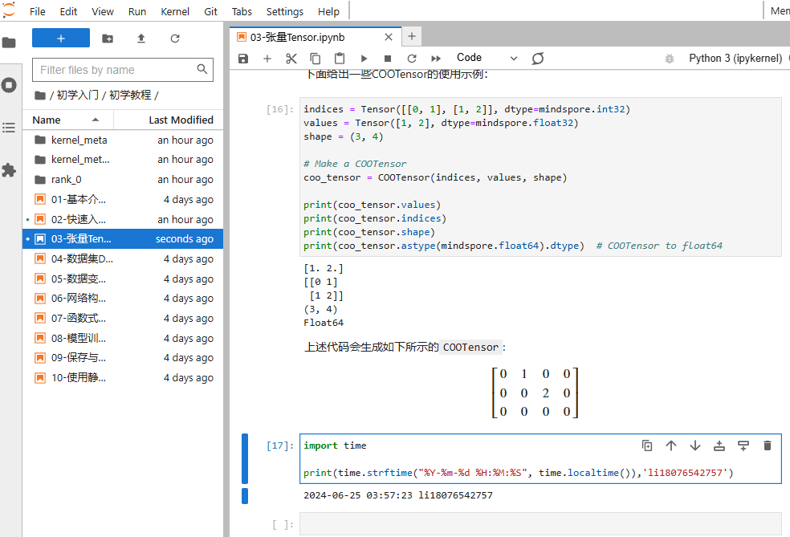Open the Git menu
The height and width of the screenshot is (537, 790).
(x=210, y=11)
